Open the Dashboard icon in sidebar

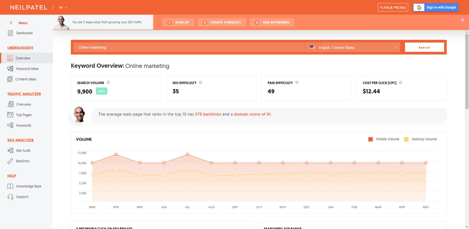(10, 33)
